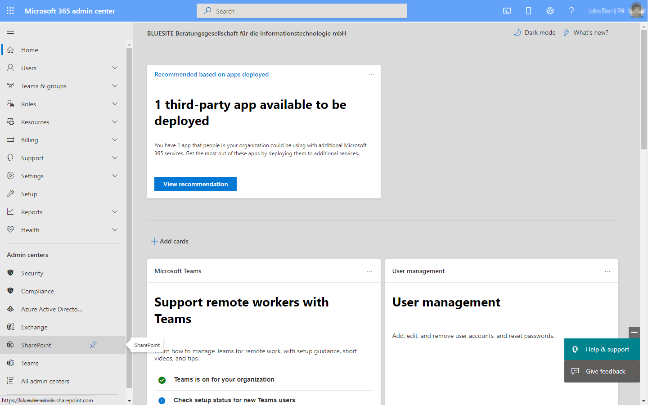Click the Security shield icon
The width and height of the screenshot is (648, 405).
click(x=10, y=273)
